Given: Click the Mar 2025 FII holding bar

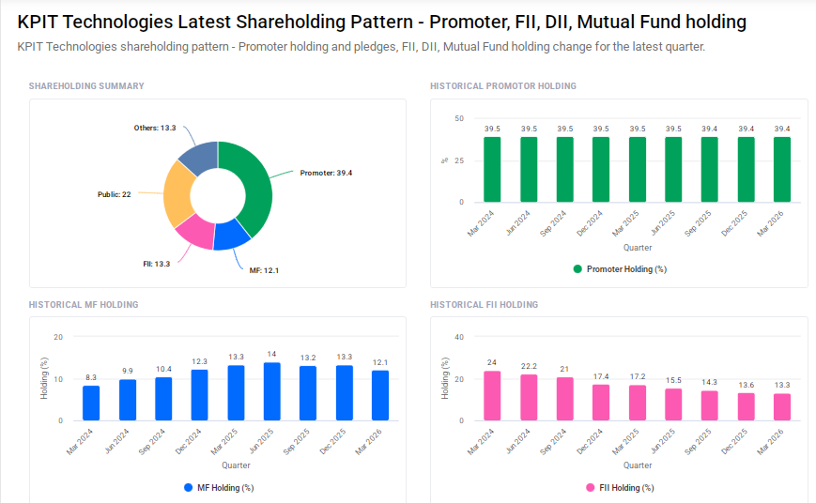Looking at the screenshot, I should click(638, 403).
